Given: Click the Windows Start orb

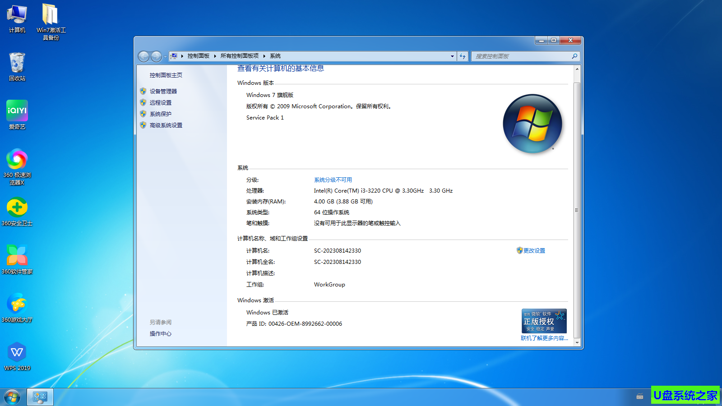Looking at the screenshot, I should point(12,397).
